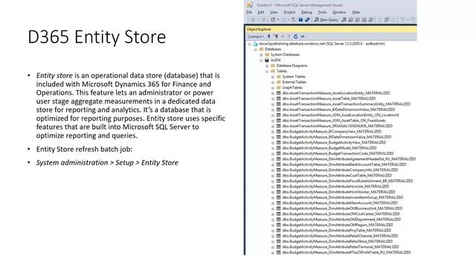Viewport: 476px width, 268px height.
Task: Select BudgetActivityMeasure_DimAttributeRetailChannel_MATERIALIZED table
Action: click(340, 236)
